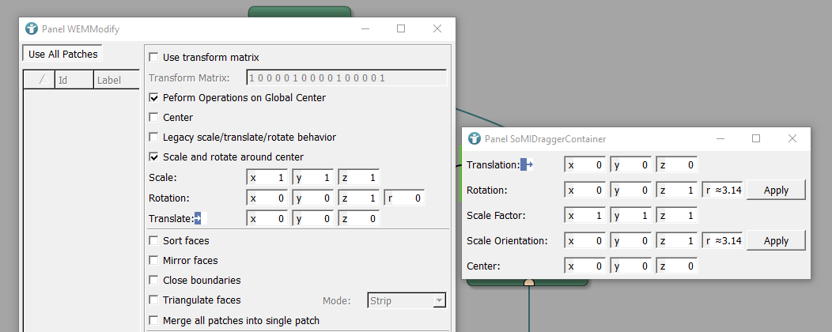Screen dimensions: 832x332
Task: Click the slash column header in patch list
Action: pyautogui.click(x=41, y=80)
